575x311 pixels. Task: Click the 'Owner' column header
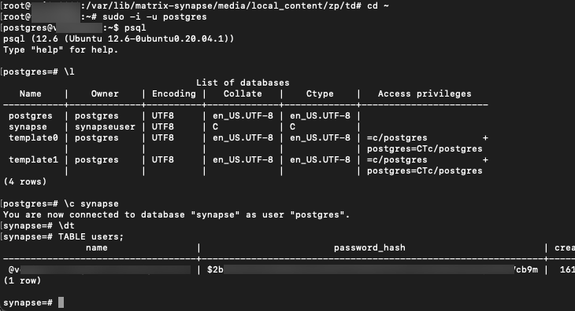(x=105, y=94)
